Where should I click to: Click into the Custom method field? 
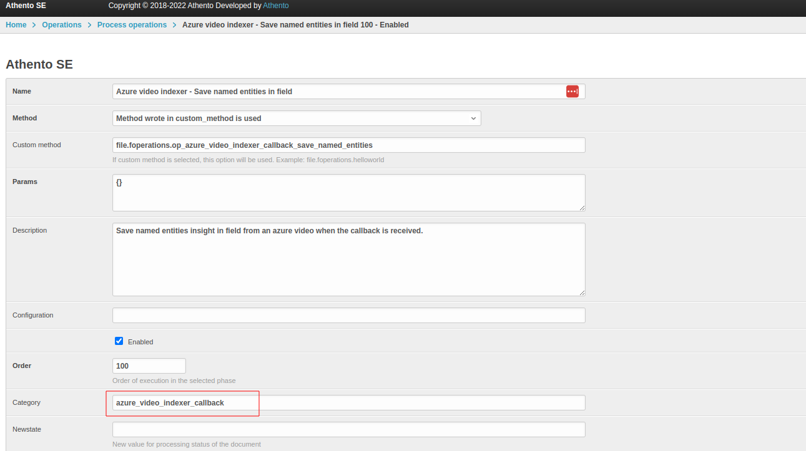[x=348, y=145]
